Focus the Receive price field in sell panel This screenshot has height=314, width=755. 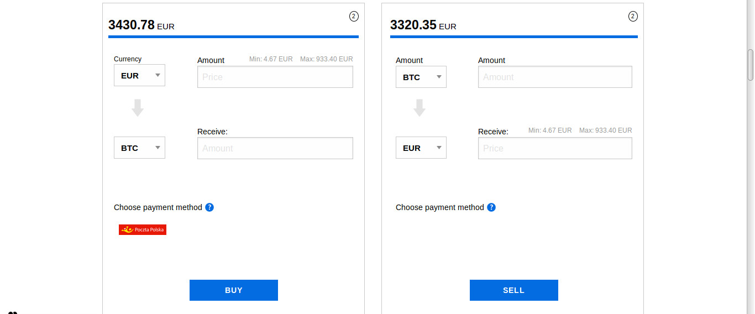tap(555, 148)
